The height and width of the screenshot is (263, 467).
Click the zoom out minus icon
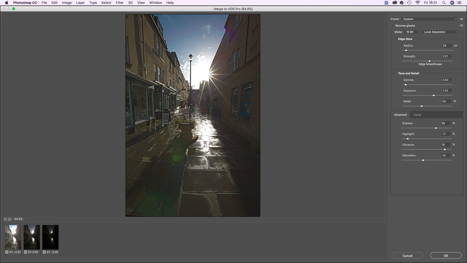pyautogui.click(x=5, y=219)
